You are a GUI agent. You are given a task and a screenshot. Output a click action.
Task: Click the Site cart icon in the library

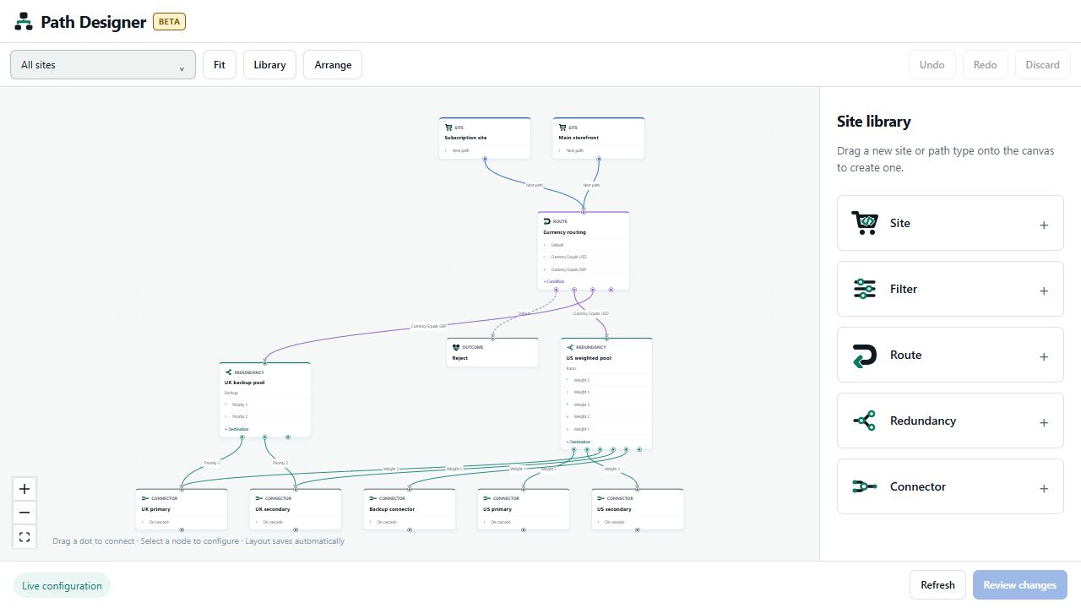[x=865, y=223]
